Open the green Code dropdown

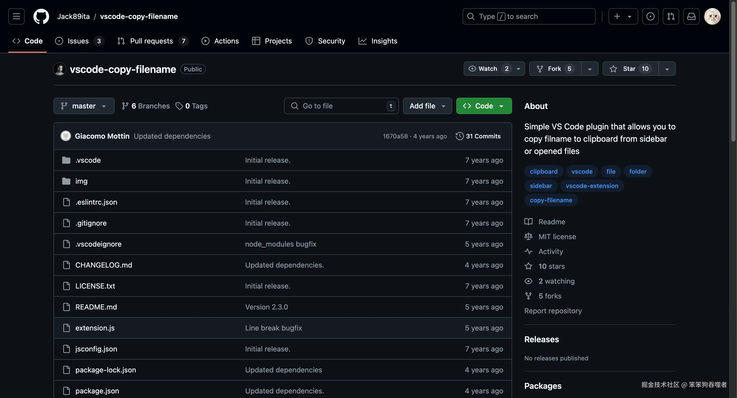[x=484, y=106]
